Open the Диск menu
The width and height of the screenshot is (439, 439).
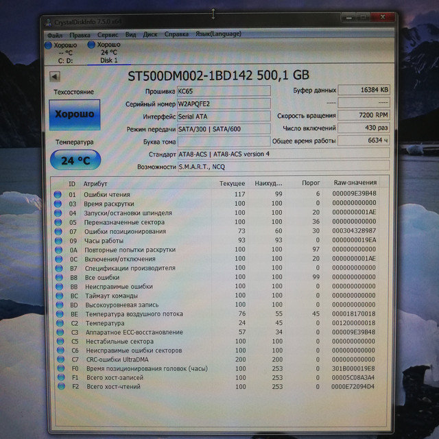pyautogui.click(x=150, y=34)
